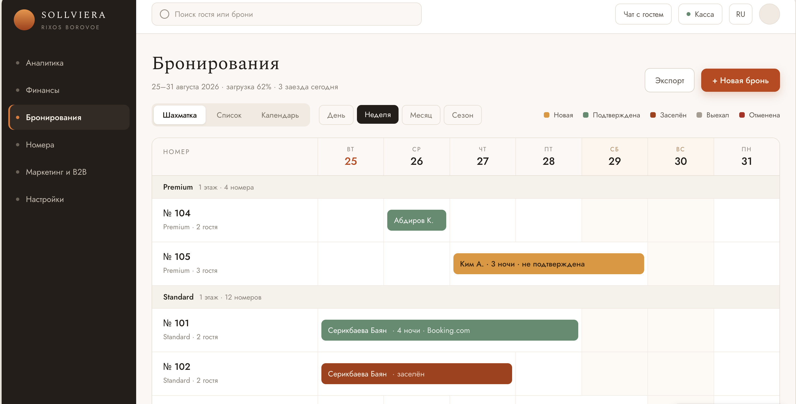Open the Касса button
796x404 pixels.
coord(700,14)
